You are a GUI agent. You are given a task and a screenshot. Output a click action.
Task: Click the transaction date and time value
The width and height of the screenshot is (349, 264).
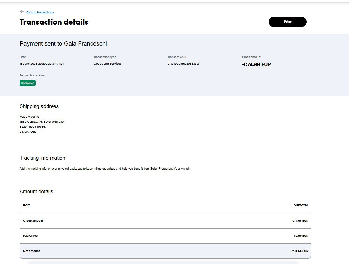pos(42,64)
